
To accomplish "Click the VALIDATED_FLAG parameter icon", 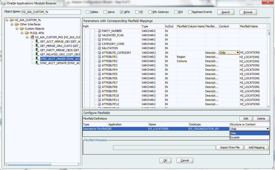I will click(99, 35).
